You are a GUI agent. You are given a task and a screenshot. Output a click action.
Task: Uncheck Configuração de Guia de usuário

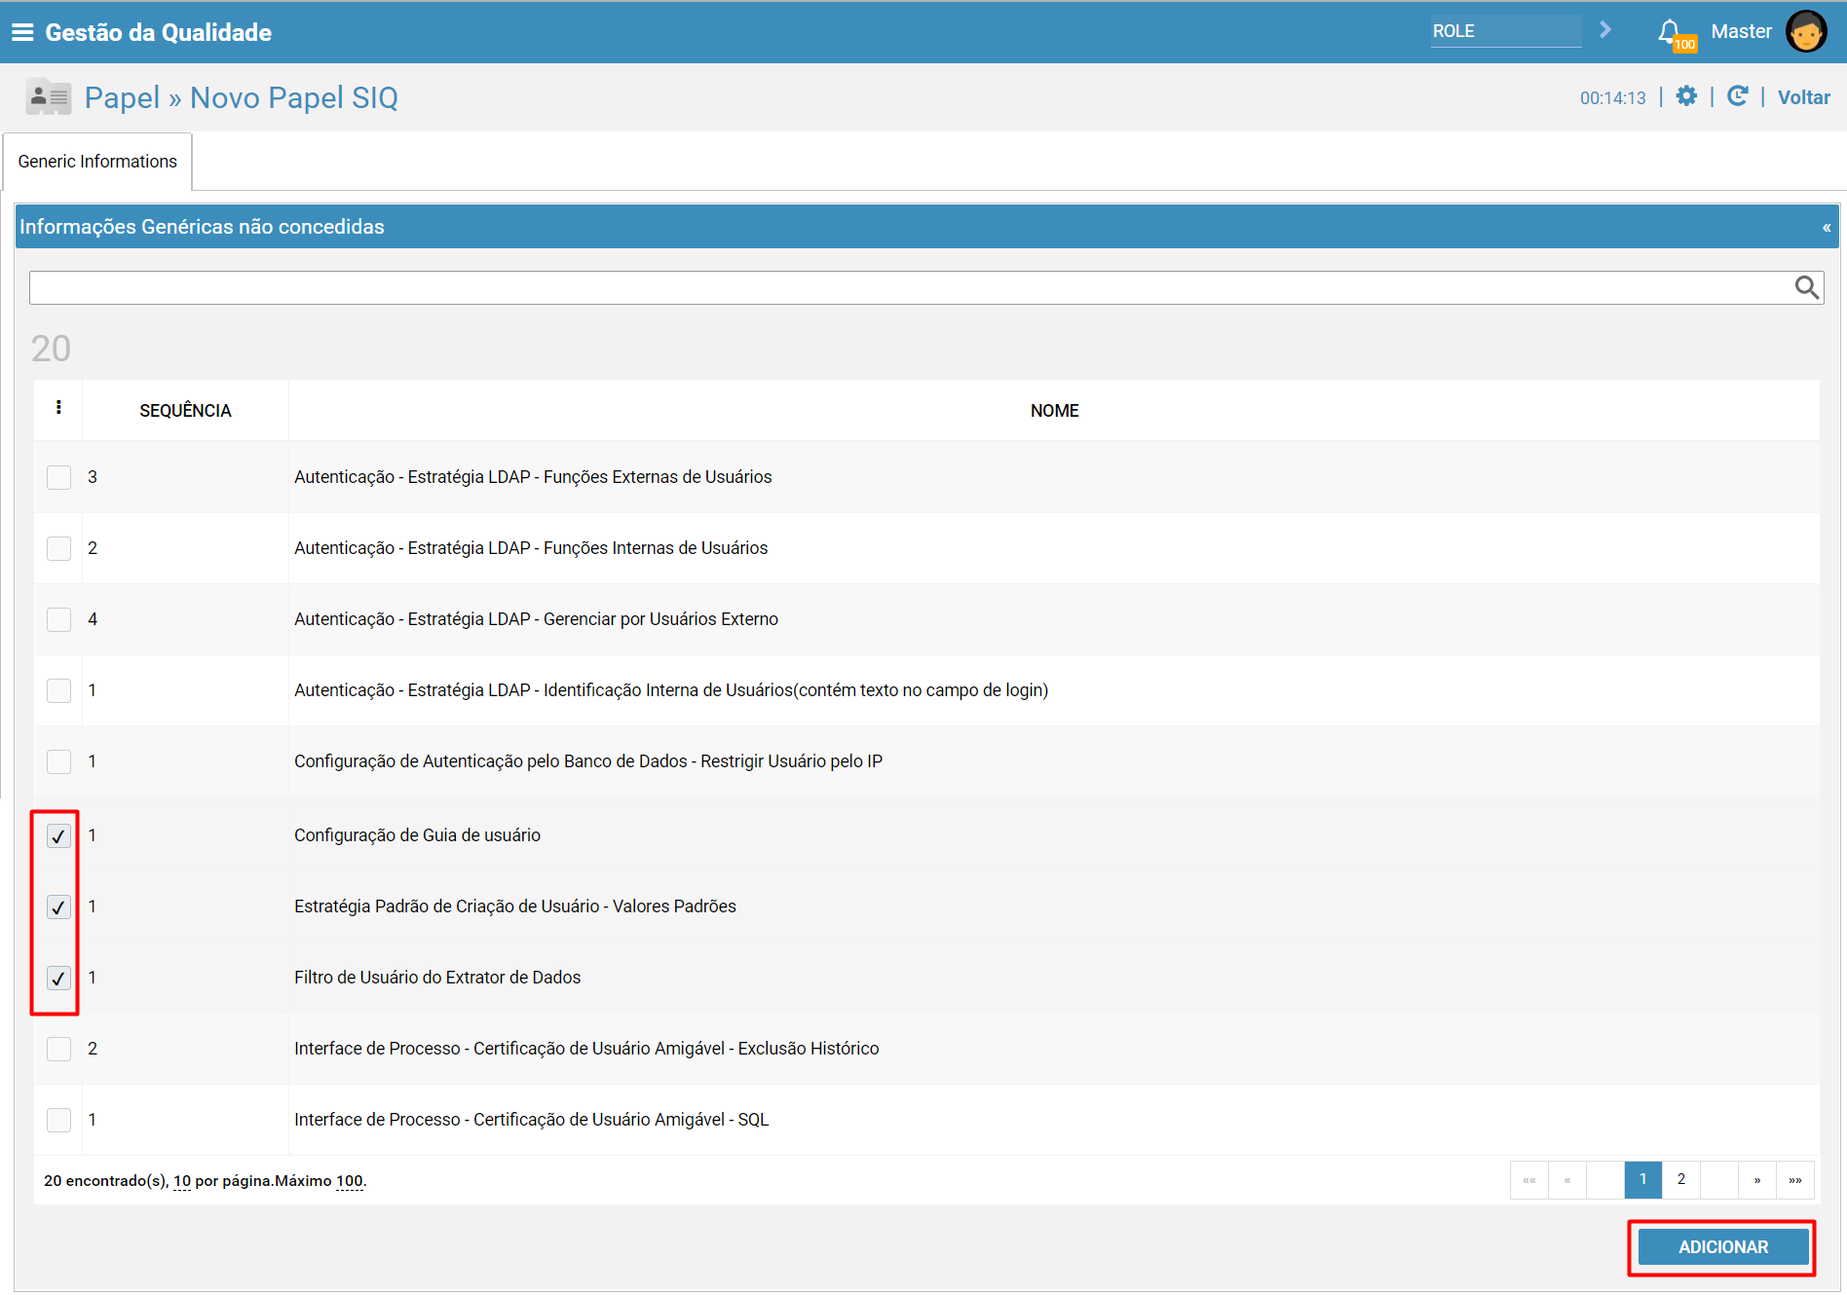click(59, 835)
